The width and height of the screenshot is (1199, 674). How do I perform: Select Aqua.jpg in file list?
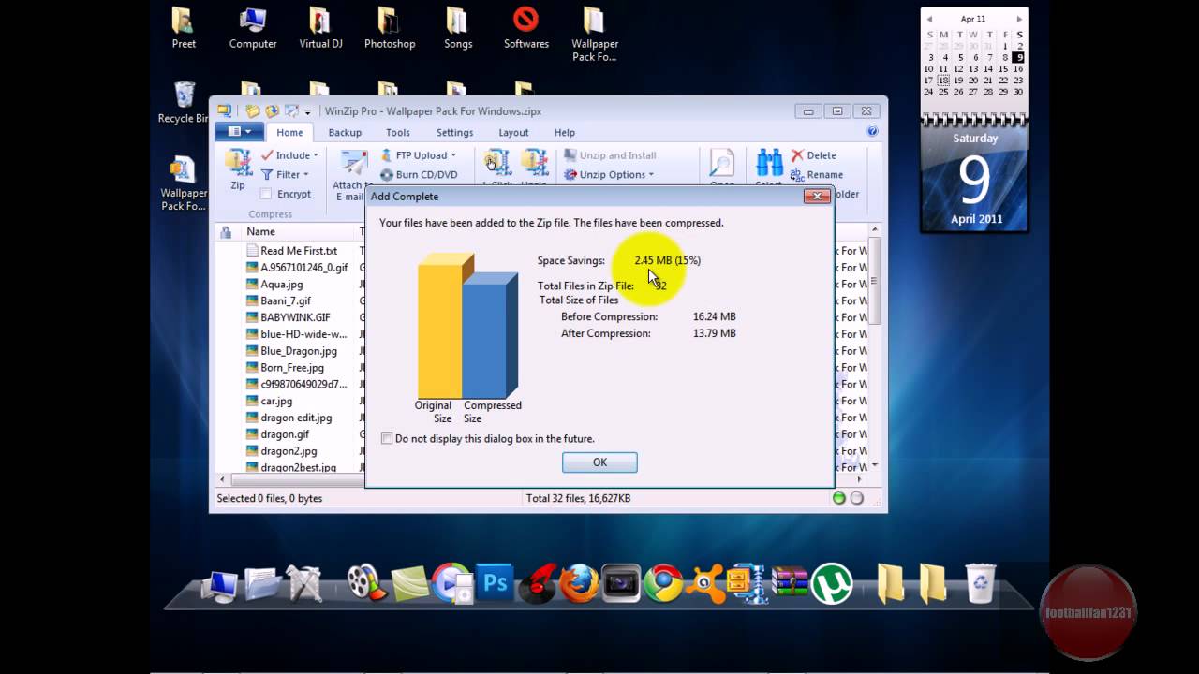tap(281, 285)
